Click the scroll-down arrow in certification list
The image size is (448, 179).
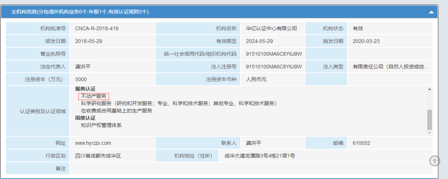[429, 132]
